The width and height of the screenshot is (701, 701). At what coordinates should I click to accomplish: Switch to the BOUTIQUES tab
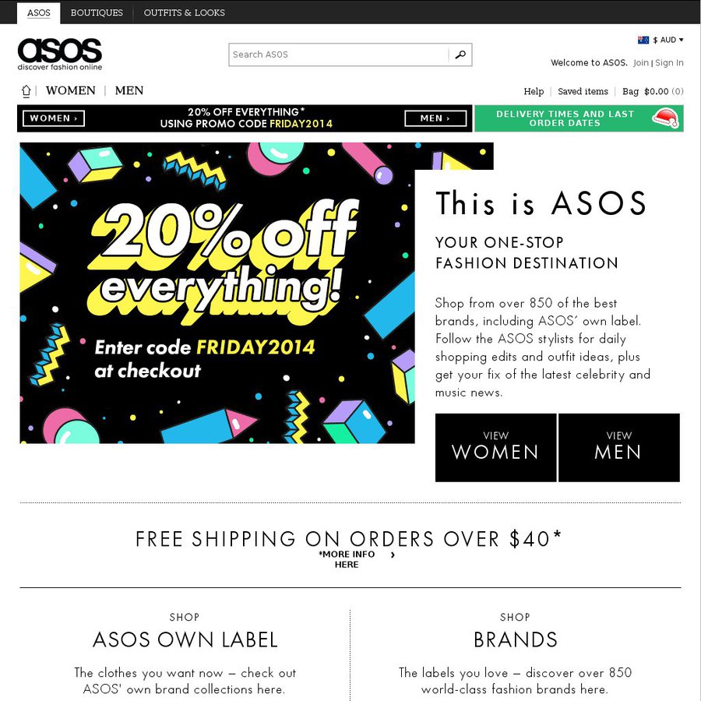coord(96,12)
